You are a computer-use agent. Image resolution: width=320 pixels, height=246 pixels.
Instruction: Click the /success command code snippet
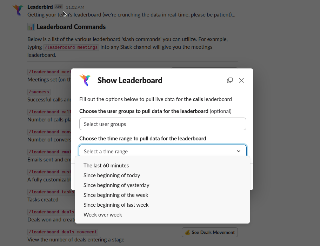39,92
